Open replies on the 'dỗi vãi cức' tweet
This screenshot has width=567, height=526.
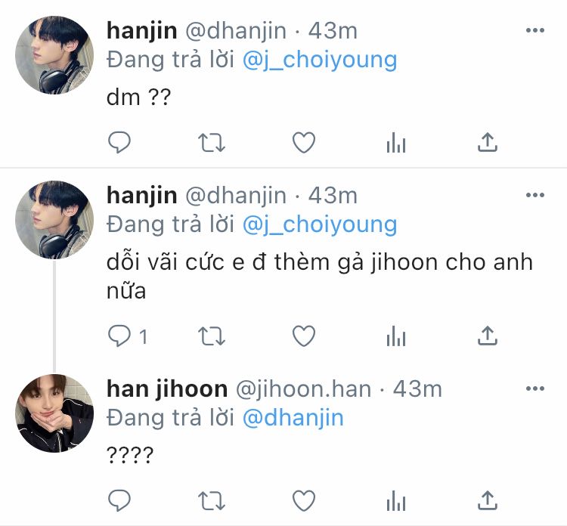click(127, 336)
